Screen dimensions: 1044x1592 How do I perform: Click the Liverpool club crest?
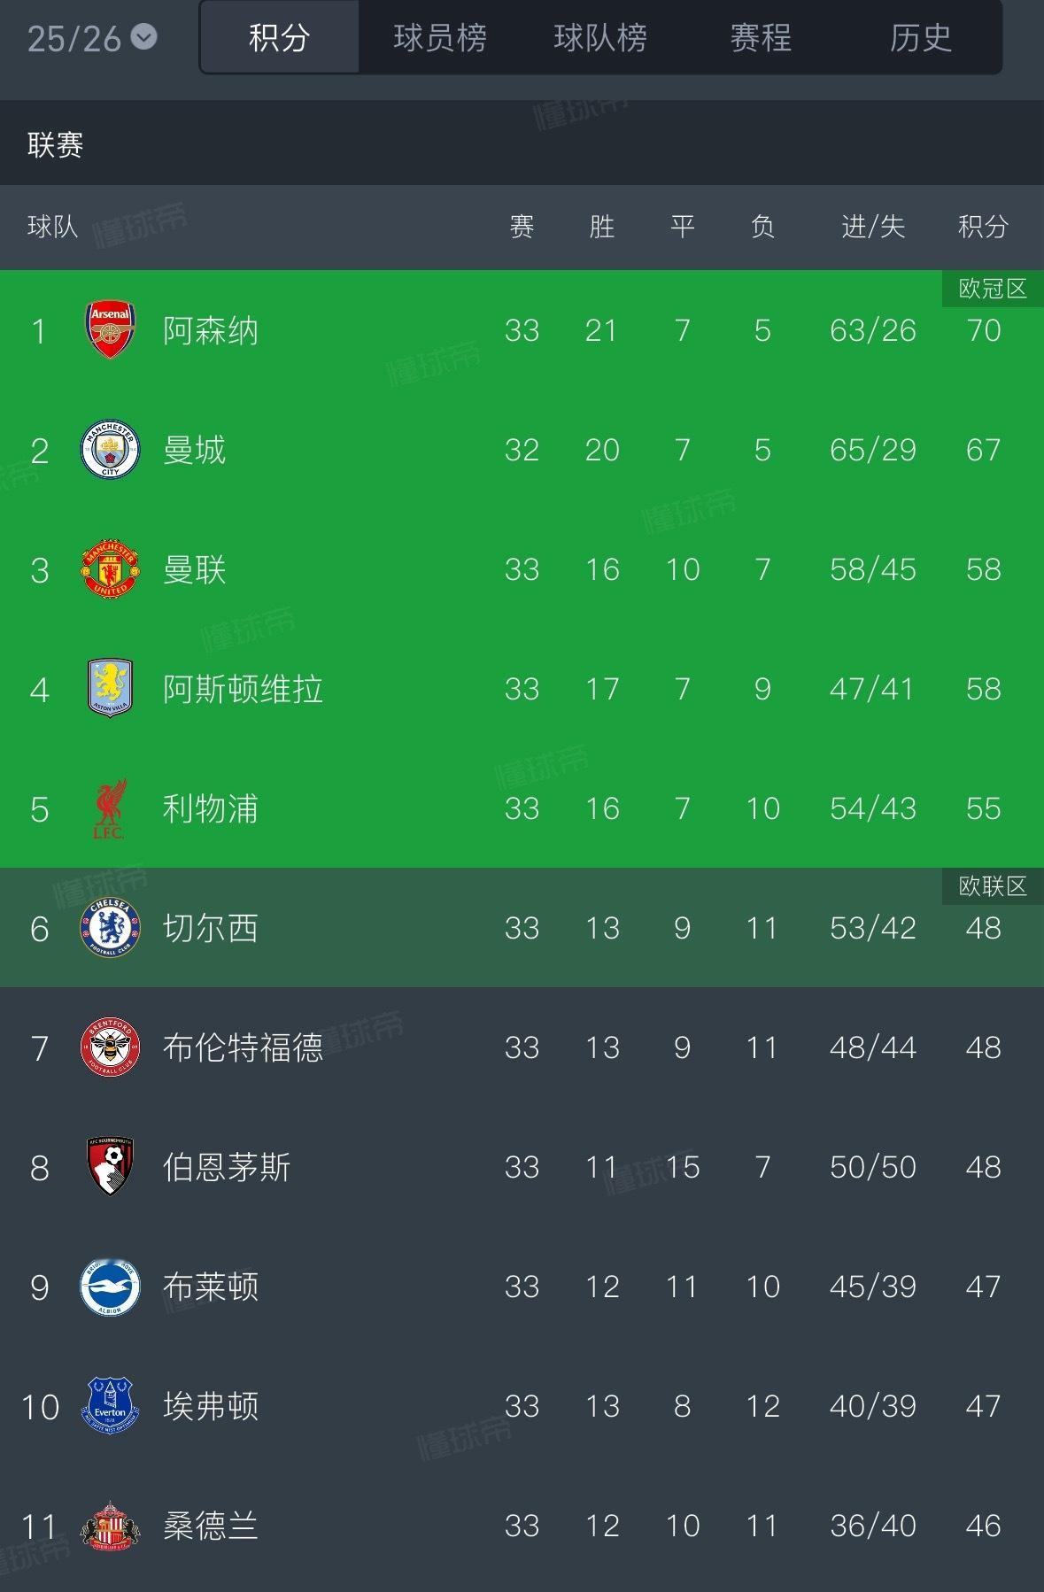click(x=110, y=808)
